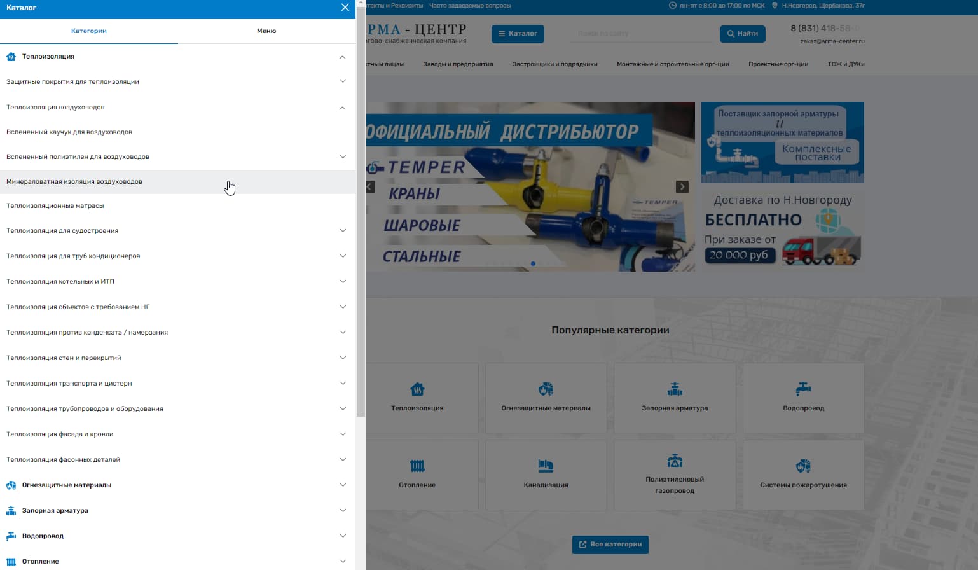The width and height of the screenshot is (978, 570).
Task: Click the site search input field
Action: tap(641, 34)
